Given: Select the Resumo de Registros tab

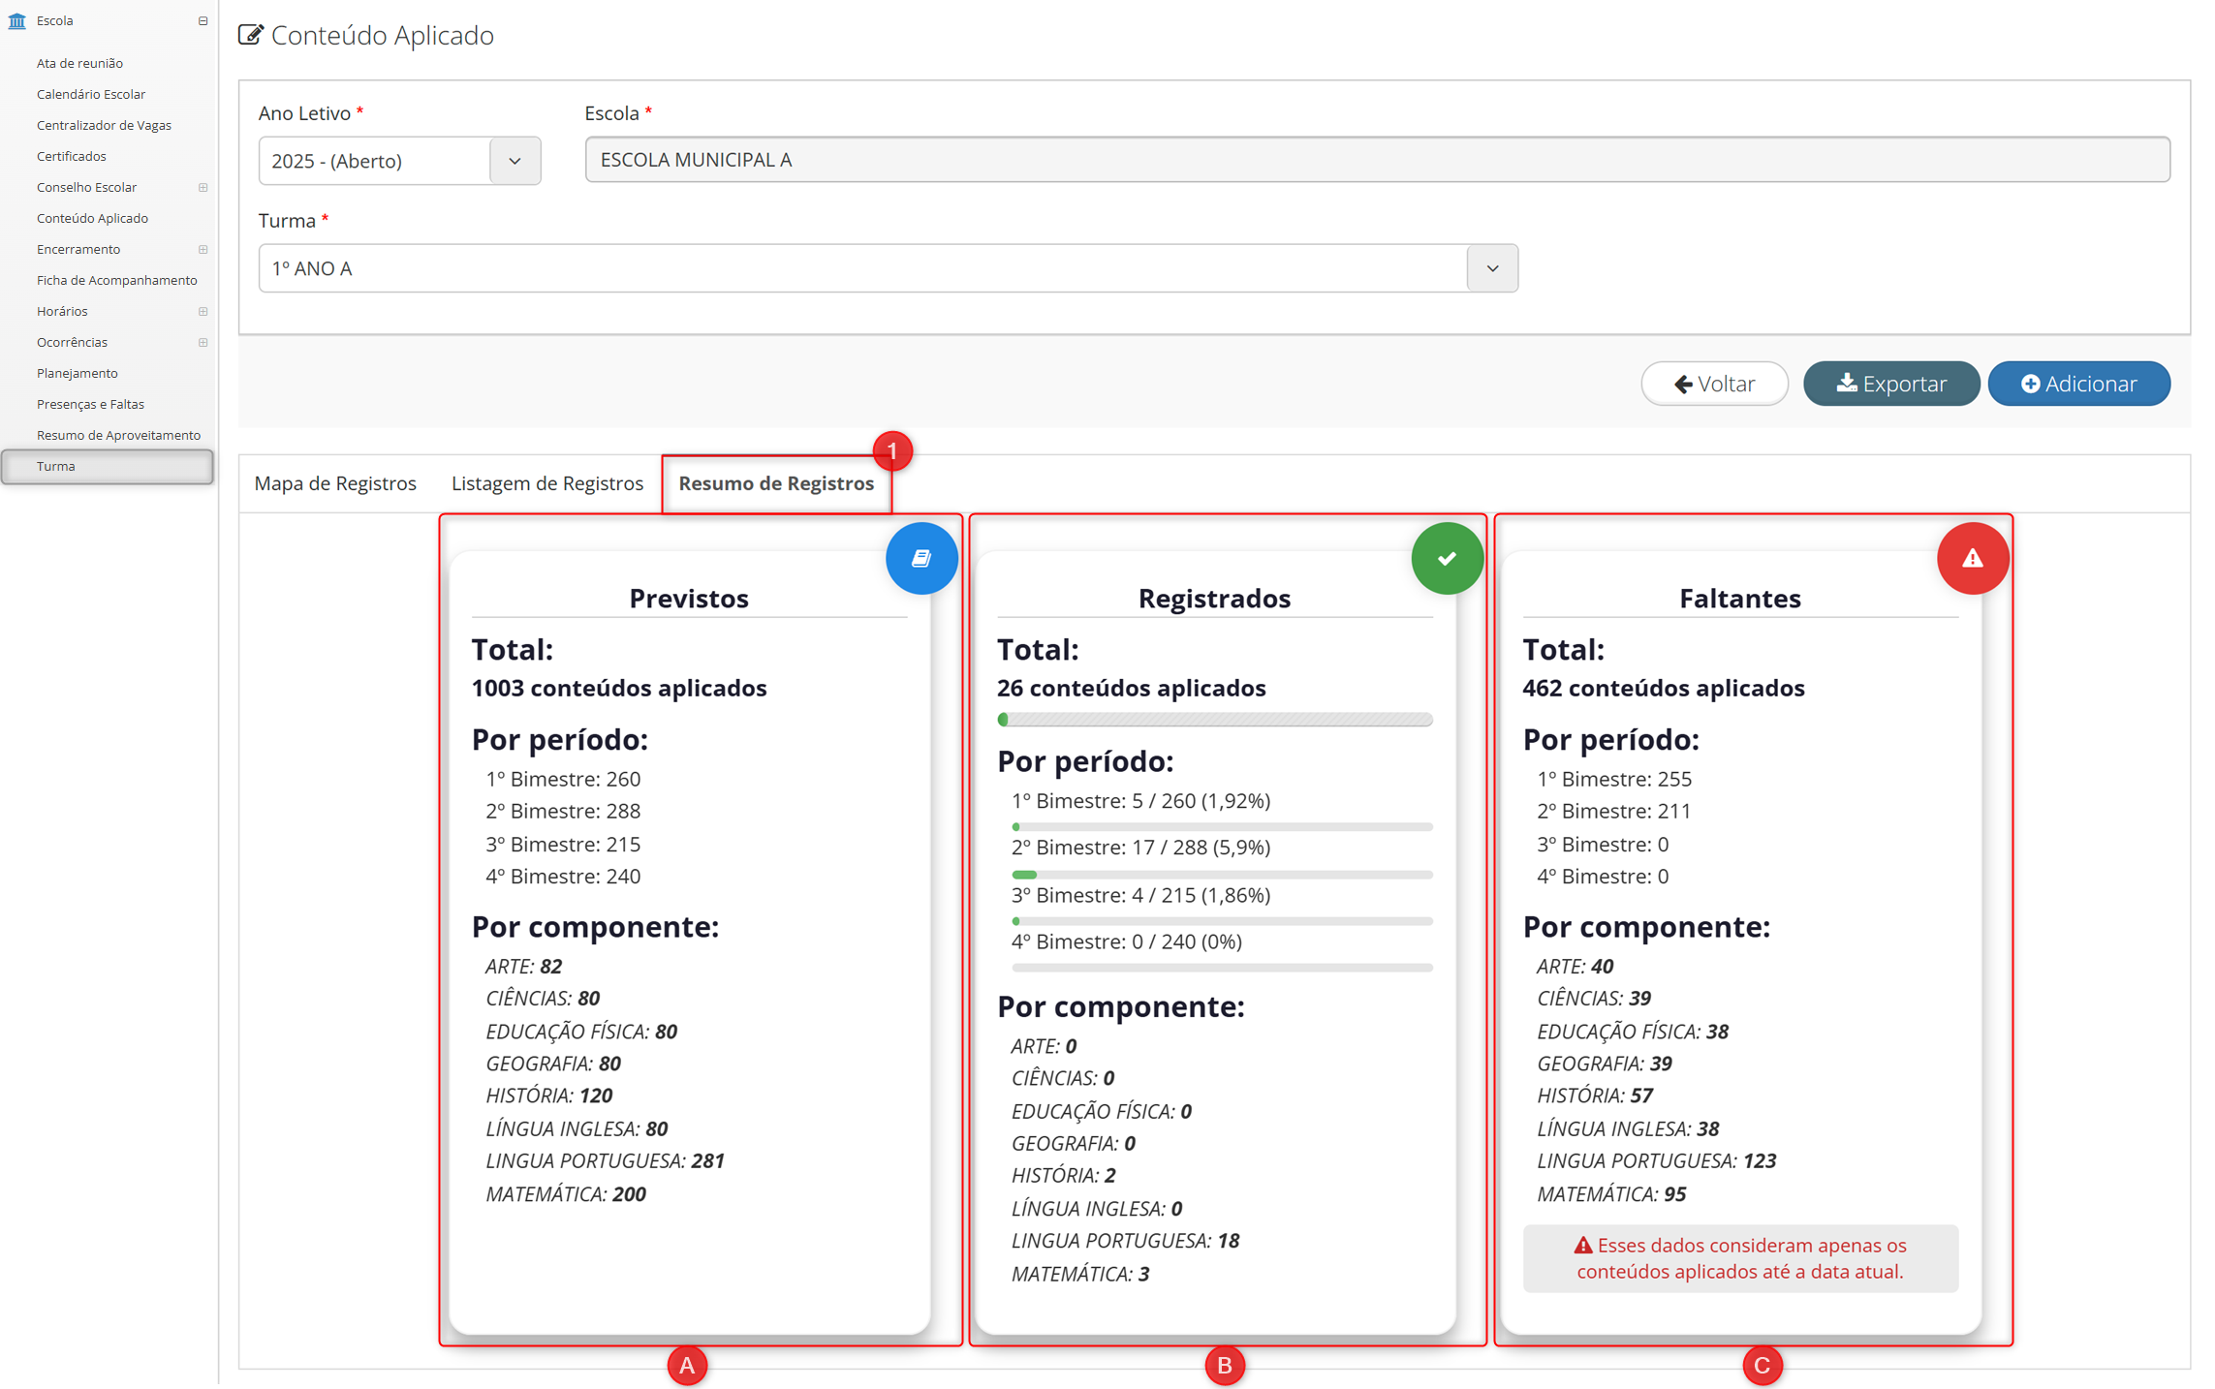Looking at the screenshot, I should point(776,483).
